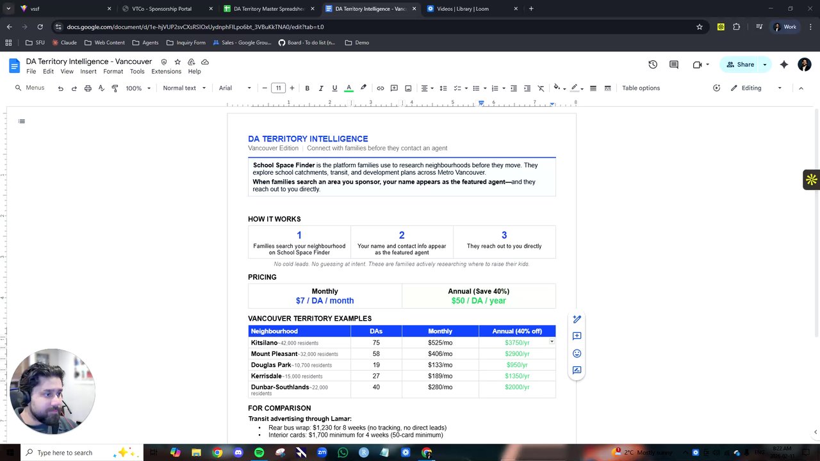Viewport: 820px width, 461px height.
Task: Search the toolbar Menus box
Action: [30, 88]
